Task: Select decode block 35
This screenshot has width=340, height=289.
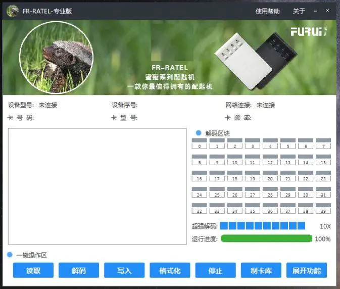Action: click(x=253, y=209)
